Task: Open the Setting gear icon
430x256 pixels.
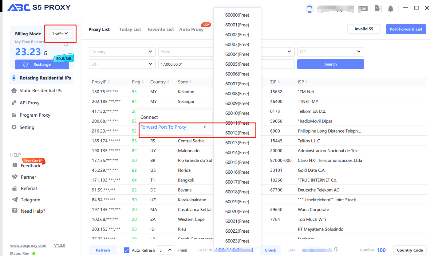Action: [14, 127]
